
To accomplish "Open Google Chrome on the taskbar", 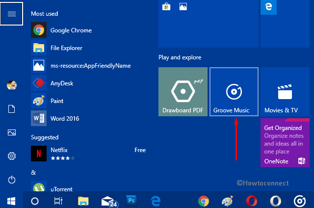I will point(204,201).
